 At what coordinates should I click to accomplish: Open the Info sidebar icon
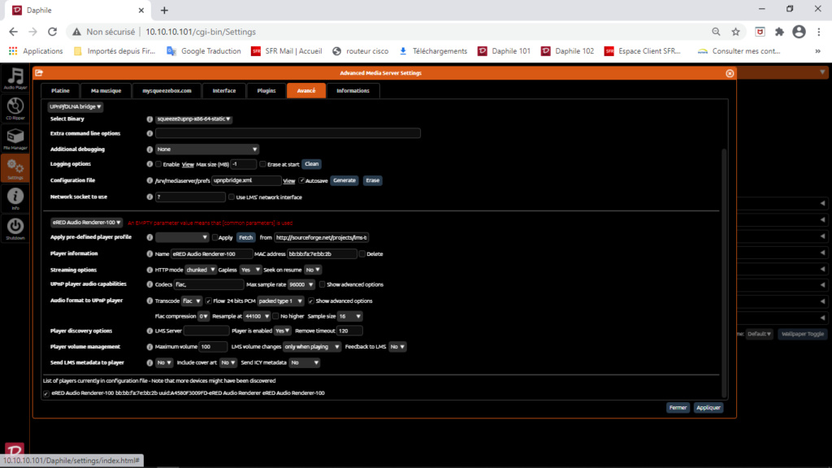15,199
